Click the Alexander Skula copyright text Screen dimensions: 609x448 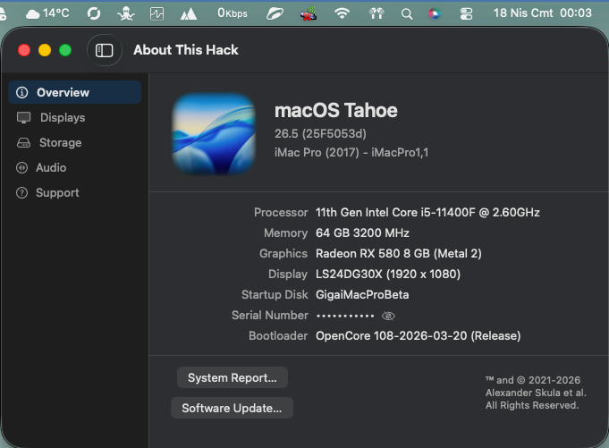[x=536, y=393]
